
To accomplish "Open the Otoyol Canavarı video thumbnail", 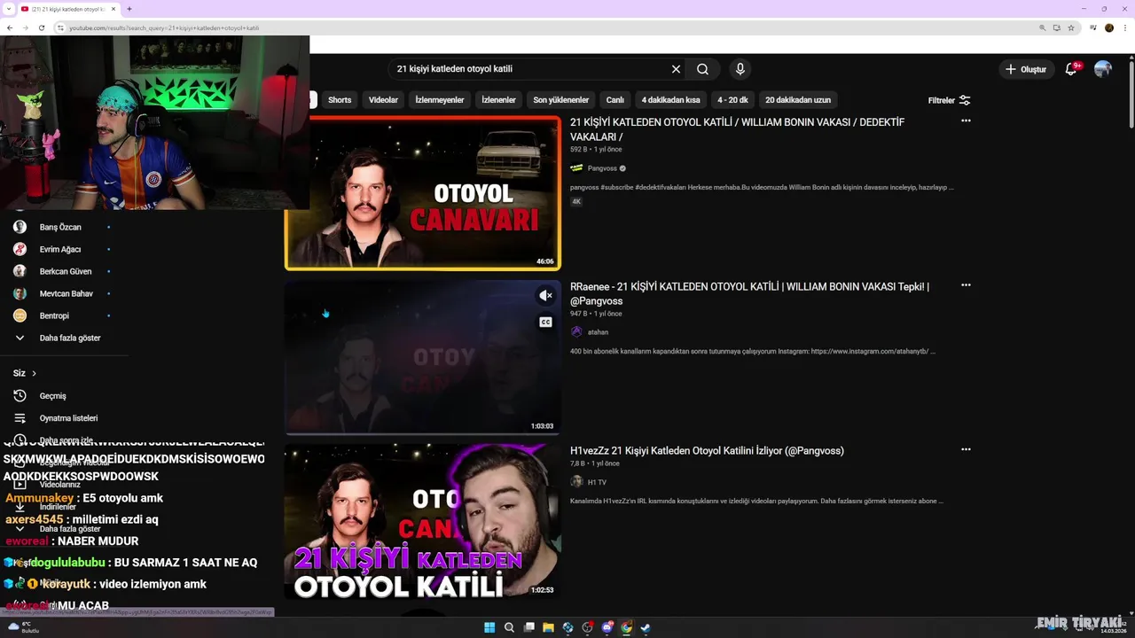I will pyautogui.click(x=423, y=193).
